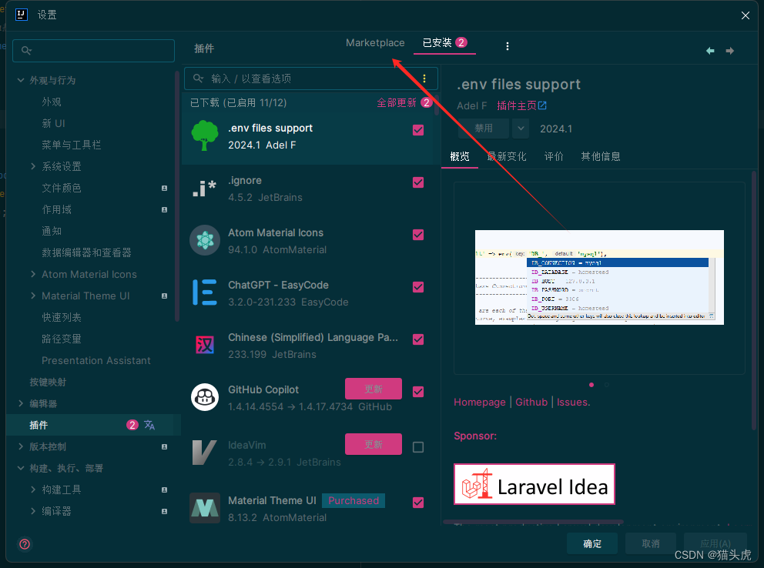This screenshot has width=764, height=568.
Task: Toggle the GitHub Copilot checkbox
Action: click(418, 392)
